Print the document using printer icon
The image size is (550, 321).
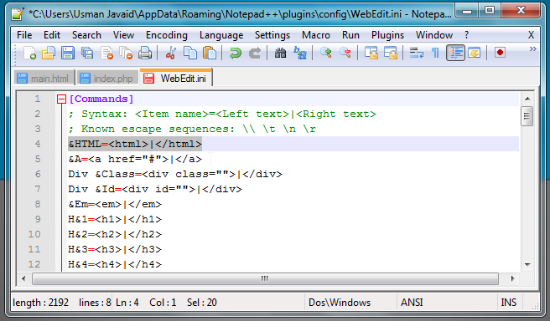coord(144,53)
